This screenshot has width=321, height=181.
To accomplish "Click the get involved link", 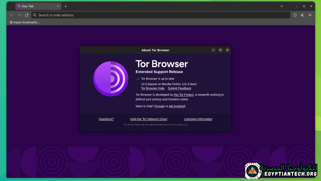I will click(177, 106).
